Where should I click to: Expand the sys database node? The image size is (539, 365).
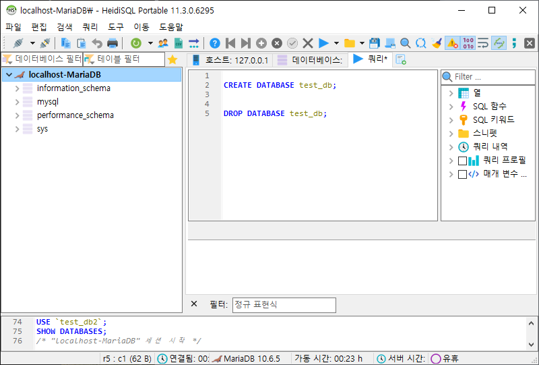click(17, 129)
